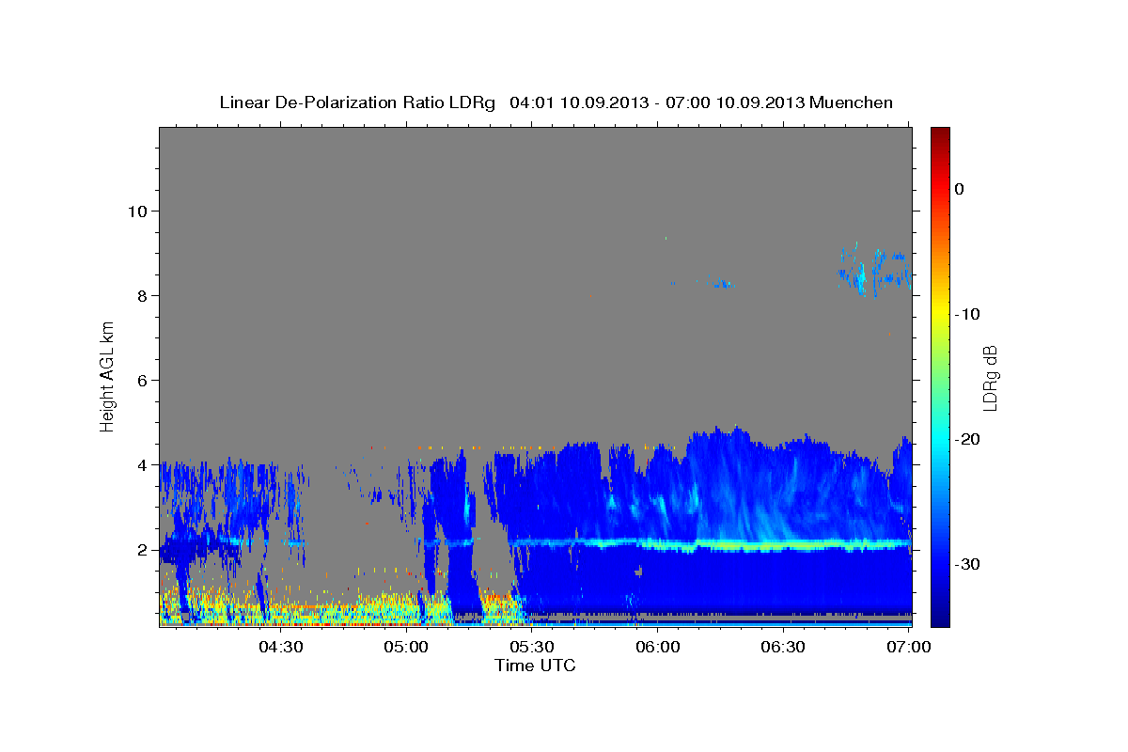Click the "Height AGL km" axis label

click(108, 376)
